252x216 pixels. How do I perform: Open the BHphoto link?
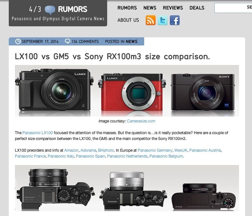pyautogui.click(x=106, y=150)
